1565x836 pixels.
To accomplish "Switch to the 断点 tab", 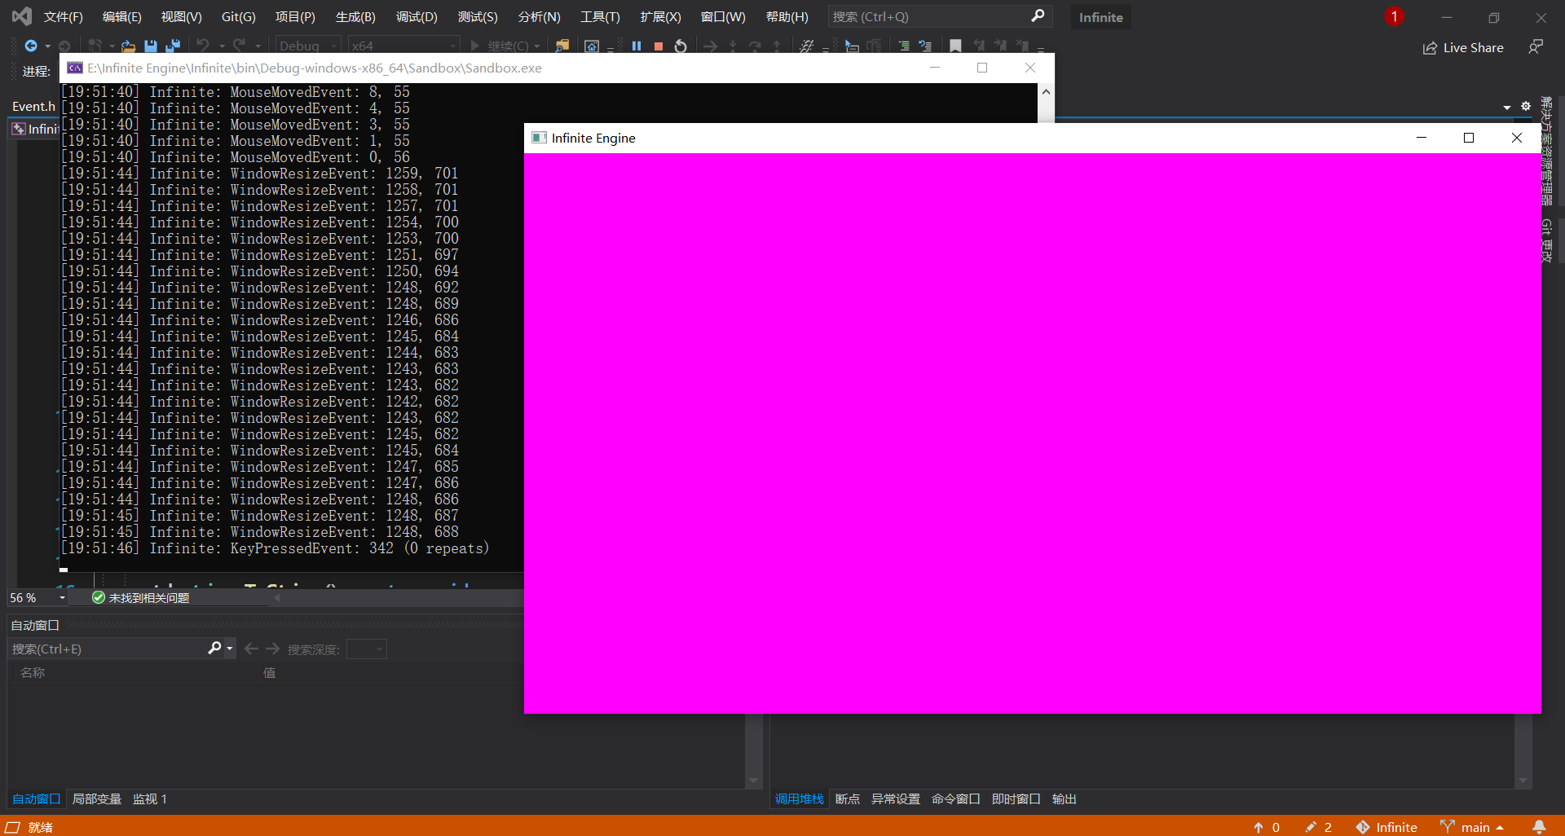I will point(848,799).
